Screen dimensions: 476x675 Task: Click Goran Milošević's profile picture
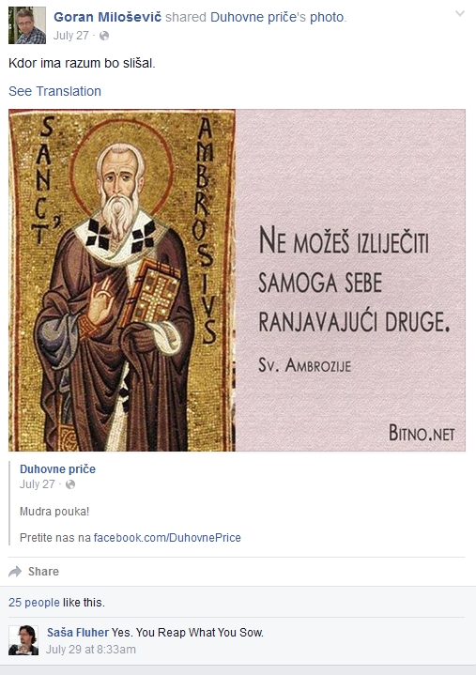27,25
